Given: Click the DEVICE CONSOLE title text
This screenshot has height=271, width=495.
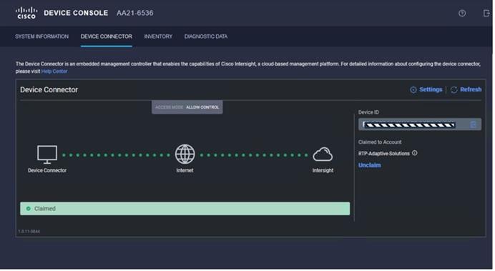Looking at the screenshot, I should (x=76, y=13).
